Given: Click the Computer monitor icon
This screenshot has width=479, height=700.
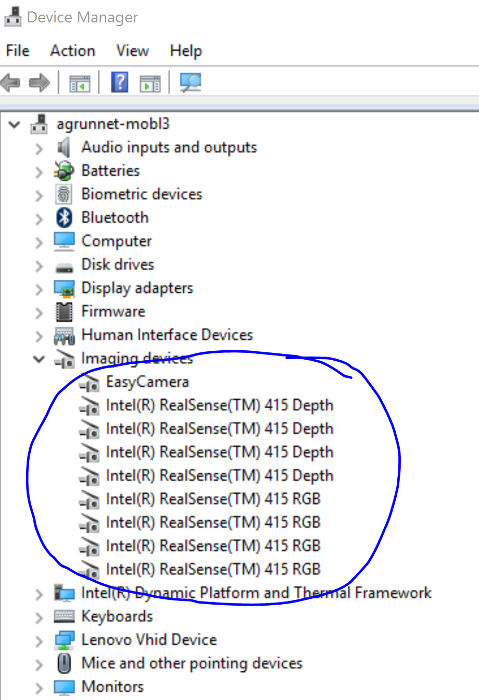Looking at the screenshot, I should [64, 241].
